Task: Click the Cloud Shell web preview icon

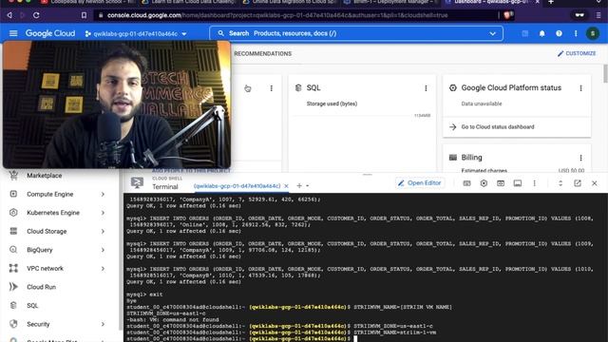Action: point(501,183)
